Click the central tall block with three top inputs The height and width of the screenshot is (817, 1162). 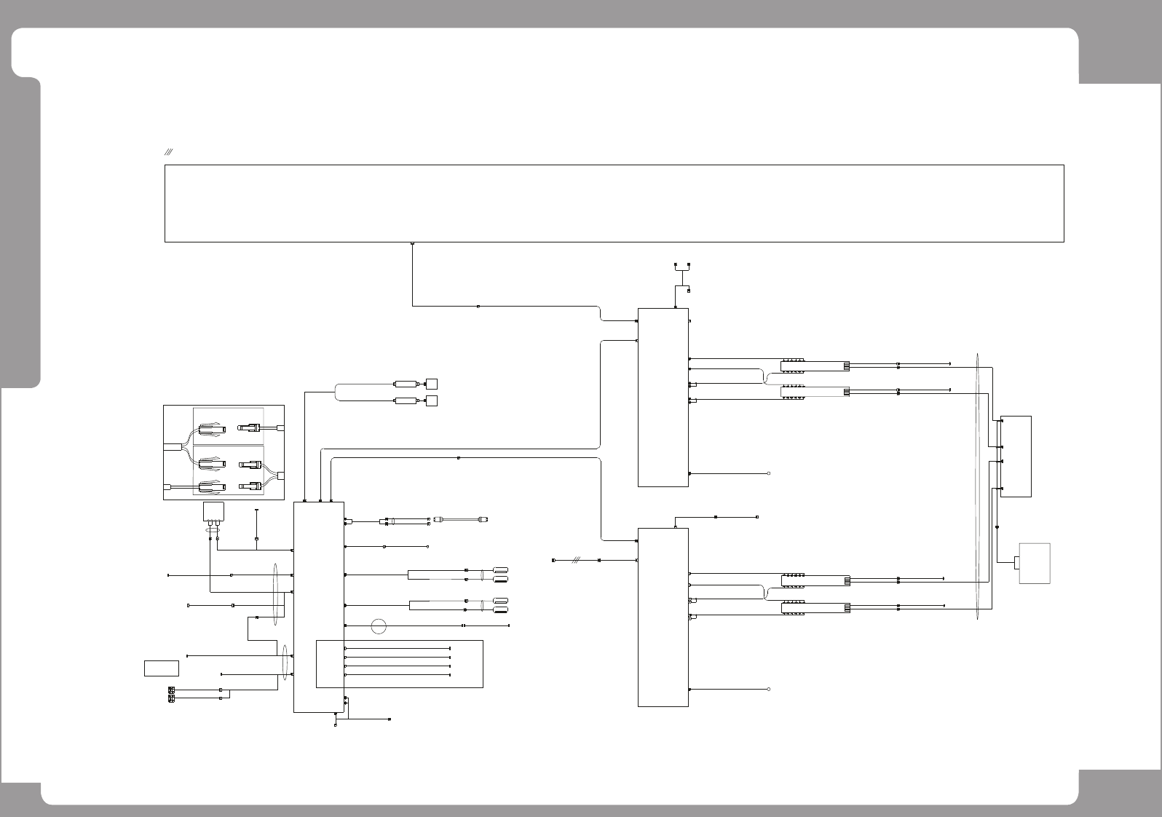[319, 607]
